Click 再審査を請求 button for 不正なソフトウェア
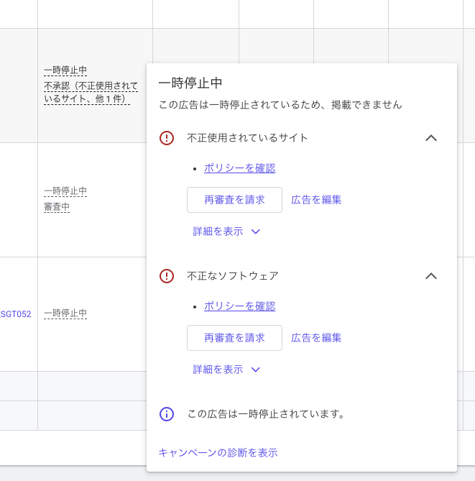Viewport: 475px width, 481px height. 234,338
